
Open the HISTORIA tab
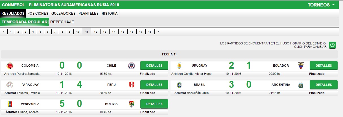[x=110, y=13]
